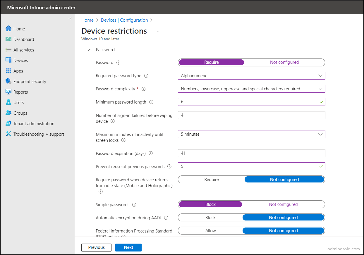Set Simple passwords slider toggle to Not configured
Image resolution: width=364 pixels, height=255 pixels.
click(283, 204)
